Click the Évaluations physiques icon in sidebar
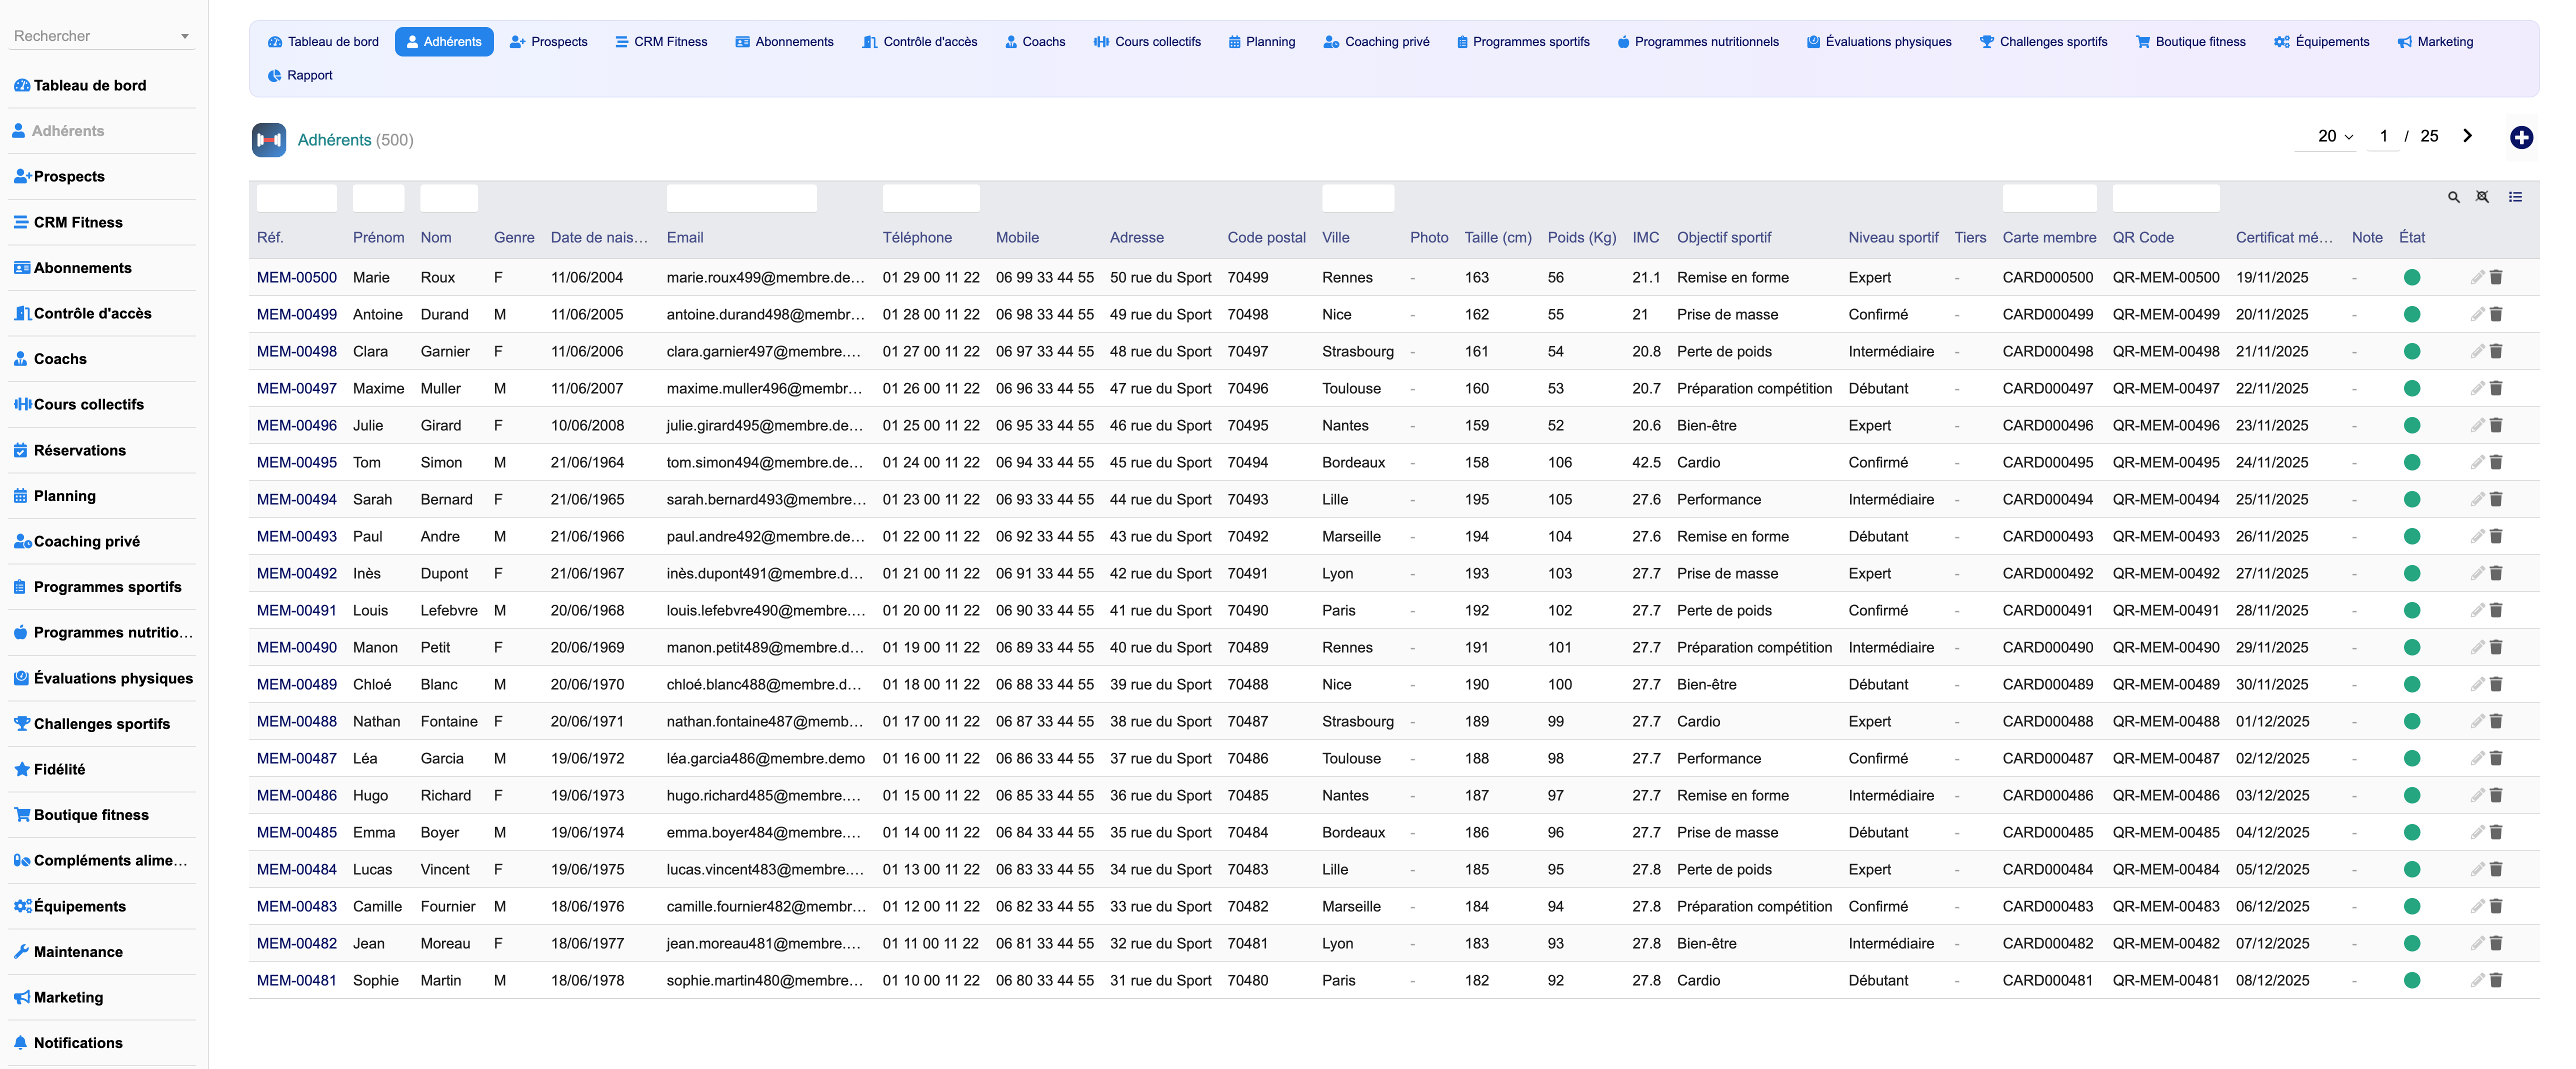The image size is (2576, 1069). coord(21,678)
